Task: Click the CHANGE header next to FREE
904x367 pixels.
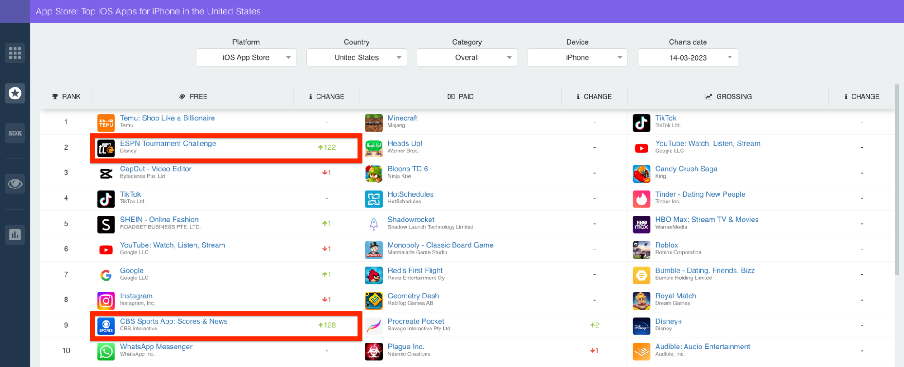Action: coord(327,96)
